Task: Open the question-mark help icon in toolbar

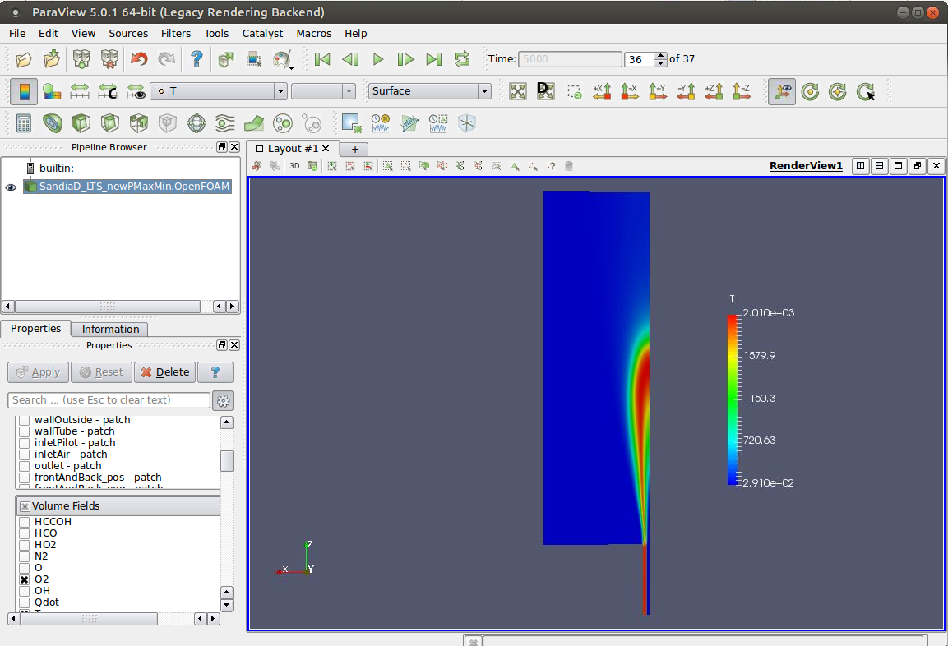Action: [x=197, y=59]
